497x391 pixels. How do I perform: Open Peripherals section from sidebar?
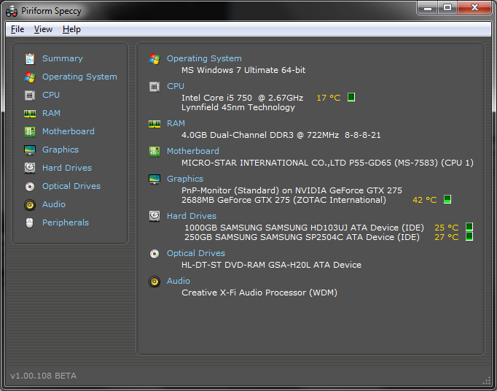click(x=66, y=222)
